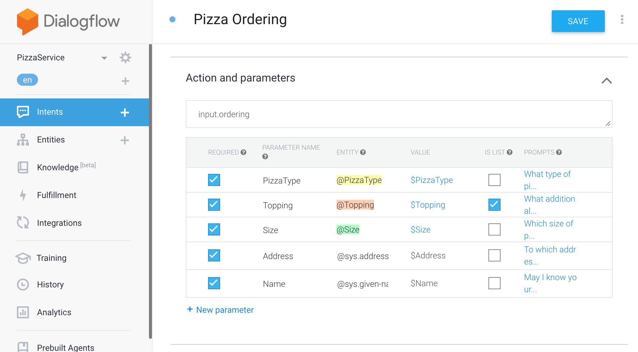The image size is (638, 352).
Task: Open the three-dot more options menu
Action: coord(622,20)
